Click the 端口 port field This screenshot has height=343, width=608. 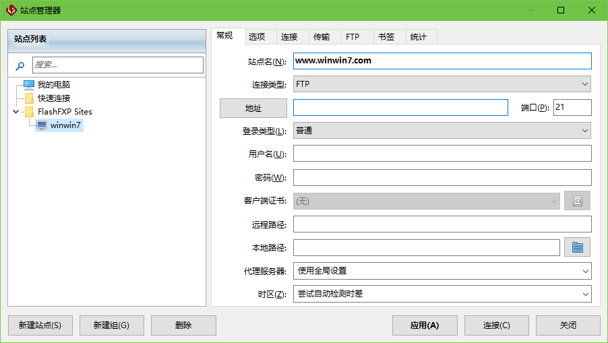coord(572,107)
